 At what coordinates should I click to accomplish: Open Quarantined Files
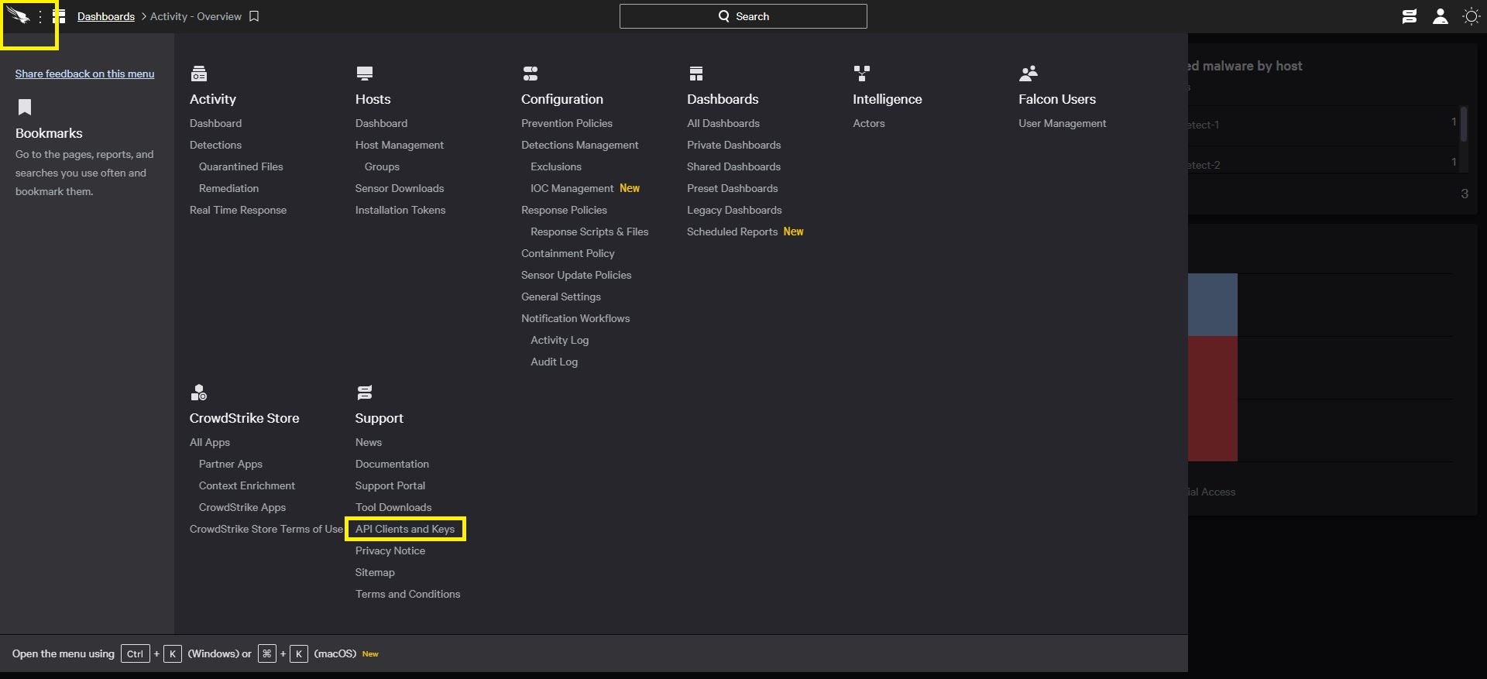point(241,166)
